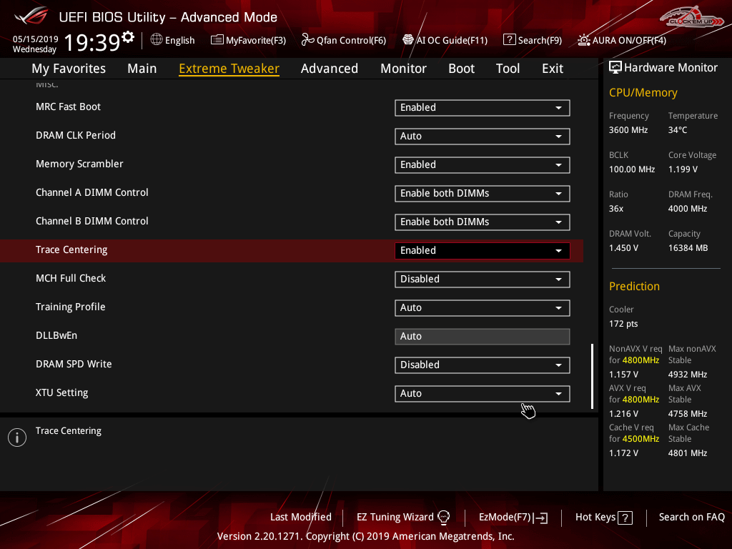Open DRAM SPD Write dropdown
Screen dimensions: 732x549
[482, 365]
